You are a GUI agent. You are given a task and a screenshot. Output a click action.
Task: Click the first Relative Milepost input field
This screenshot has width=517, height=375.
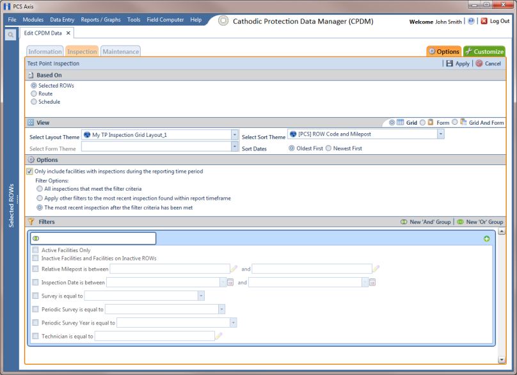point(170,269)
